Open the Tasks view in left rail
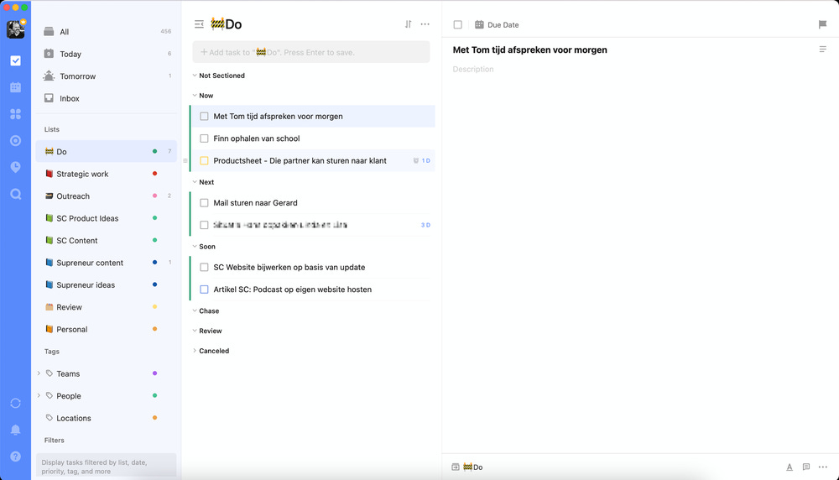Image resolution: width=839 pixels, height=480 pixels. pyautogui.click(x=15, y=60)
